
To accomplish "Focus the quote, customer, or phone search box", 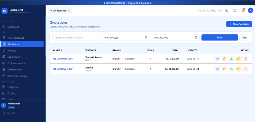I will point(76,37).
